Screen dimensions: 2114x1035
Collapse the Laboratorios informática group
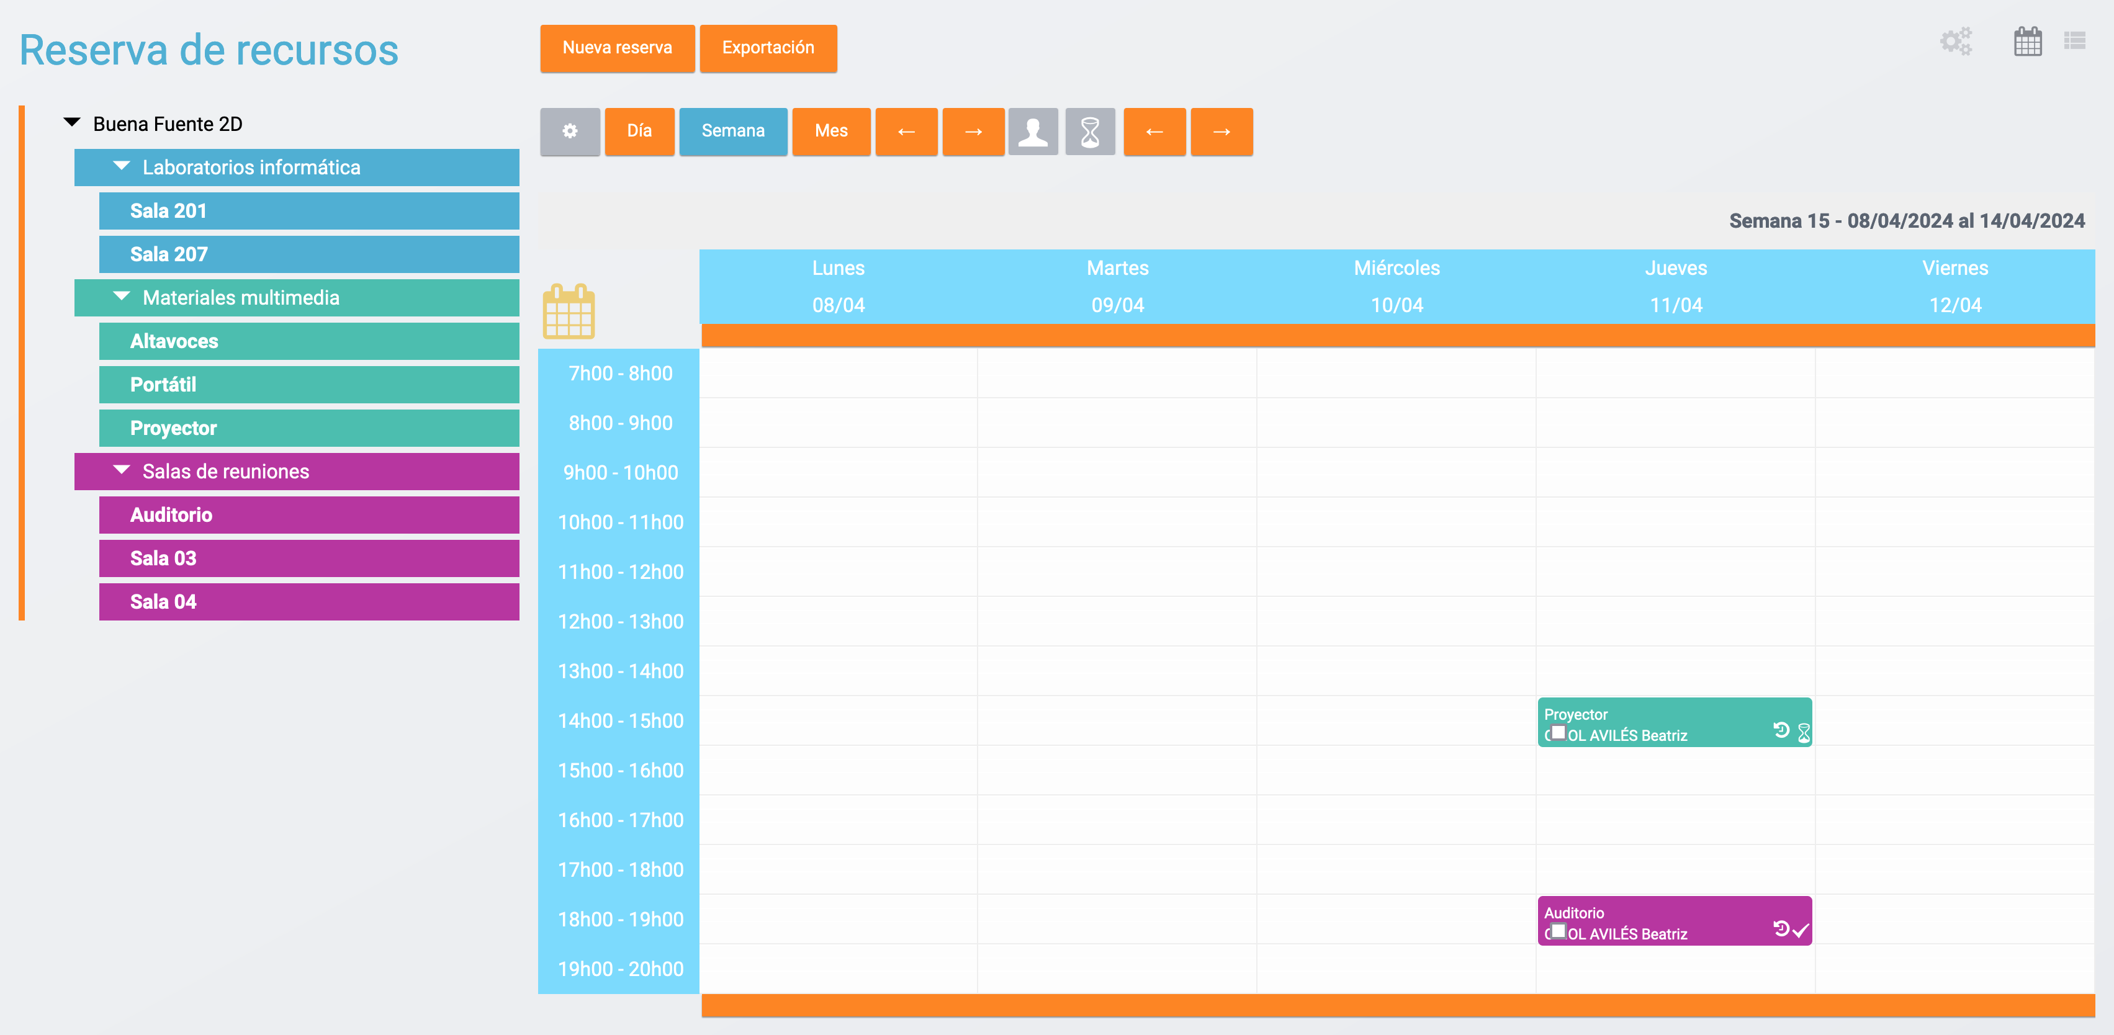[x=122, y=166]
